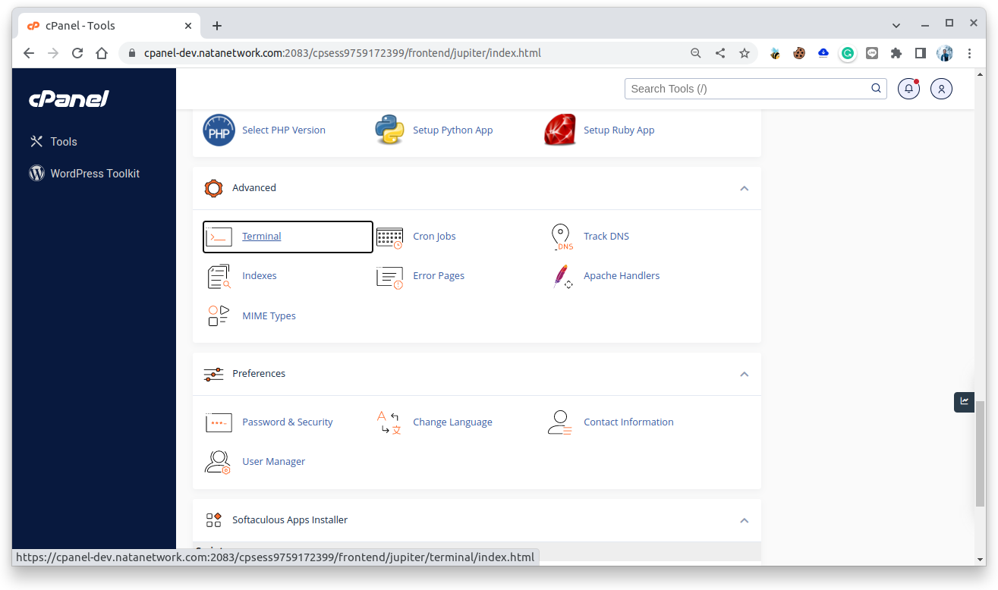Image resolution: width=998 pixels, height=590 pixels.
Task: Open the user account menu icon
Action: click(x=941, y=89)
